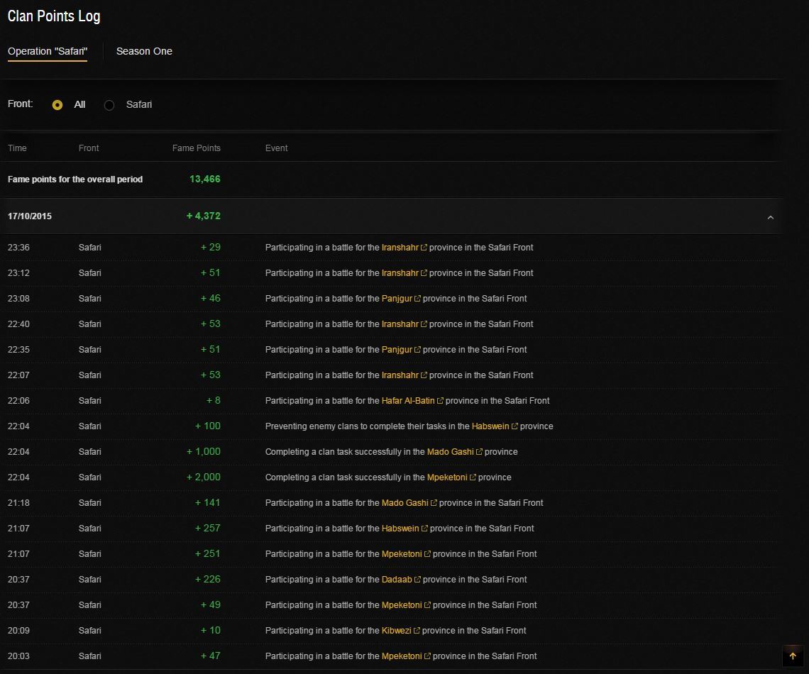This screenshot has width=809, height=674.
Task: Open the Habswein province link at 22:04
Action: pyautogui.click(x=490, y=426)
